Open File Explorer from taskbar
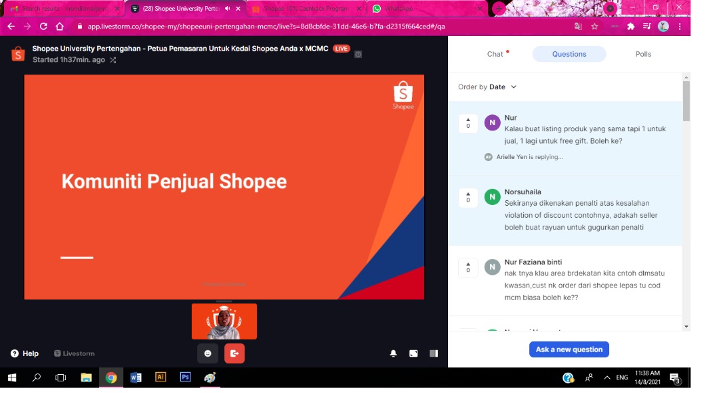 click(x=86, y=377)
